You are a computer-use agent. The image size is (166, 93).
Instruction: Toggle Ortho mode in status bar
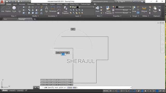pyautogui.click(x=119, y=91)
